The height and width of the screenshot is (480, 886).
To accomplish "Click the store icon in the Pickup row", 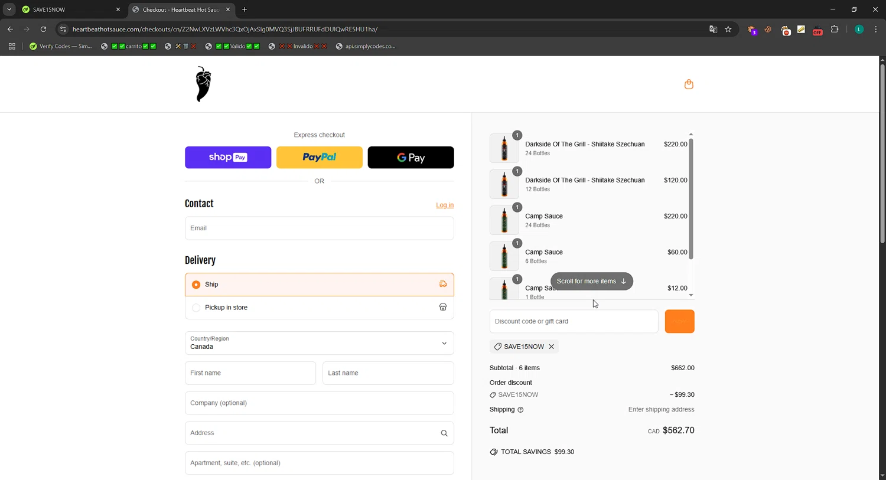I will pyautogui.click(x=443, y=307).
